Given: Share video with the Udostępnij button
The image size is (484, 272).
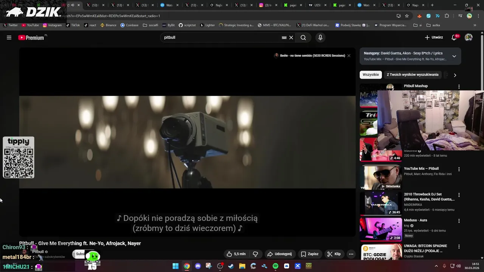Looking at the screenshot, I should 279,254.
